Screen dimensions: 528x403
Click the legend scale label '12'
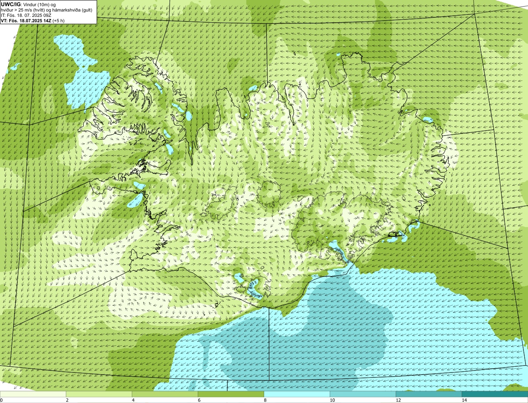398,400
